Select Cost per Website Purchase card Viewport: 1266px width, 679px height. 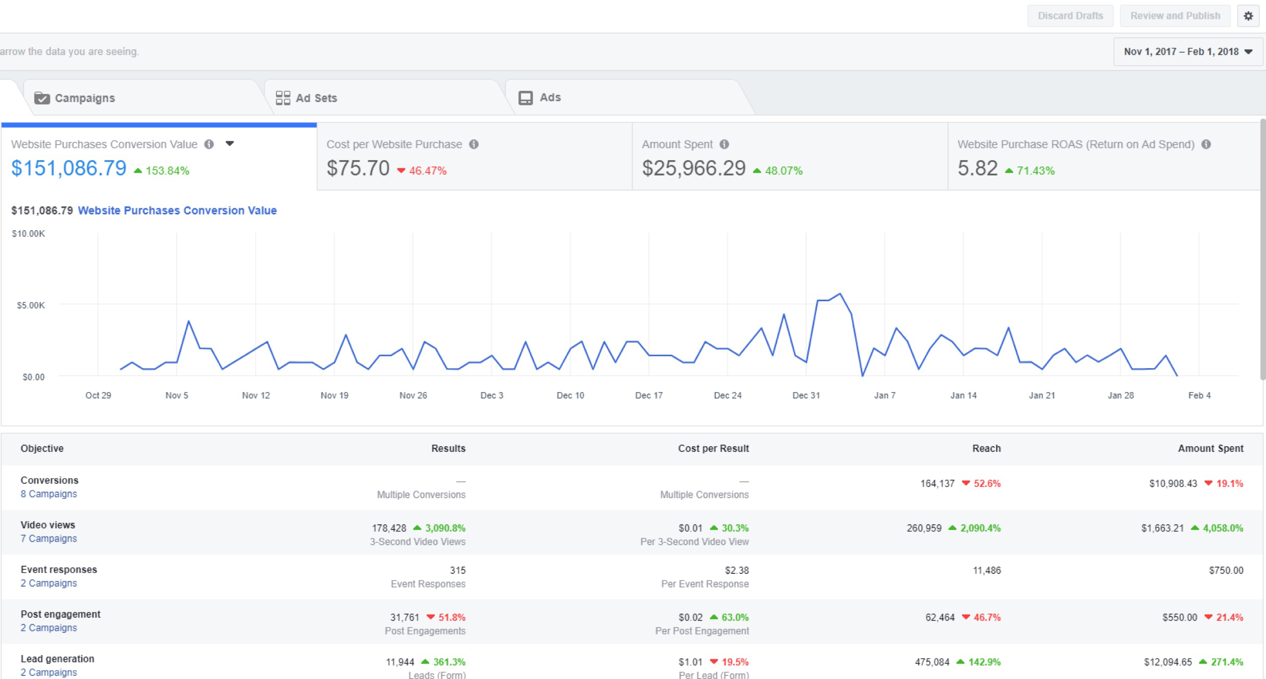pos(475,157)
